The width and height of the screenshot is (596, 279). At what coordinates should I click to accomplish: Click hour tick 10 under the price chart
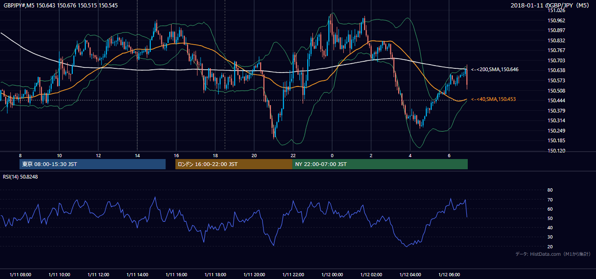coord(59,155)
